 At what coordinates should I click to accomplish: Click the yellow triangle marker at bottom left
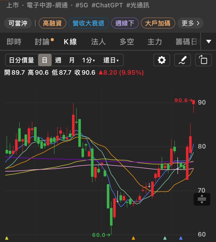click(x=7, y=238)
